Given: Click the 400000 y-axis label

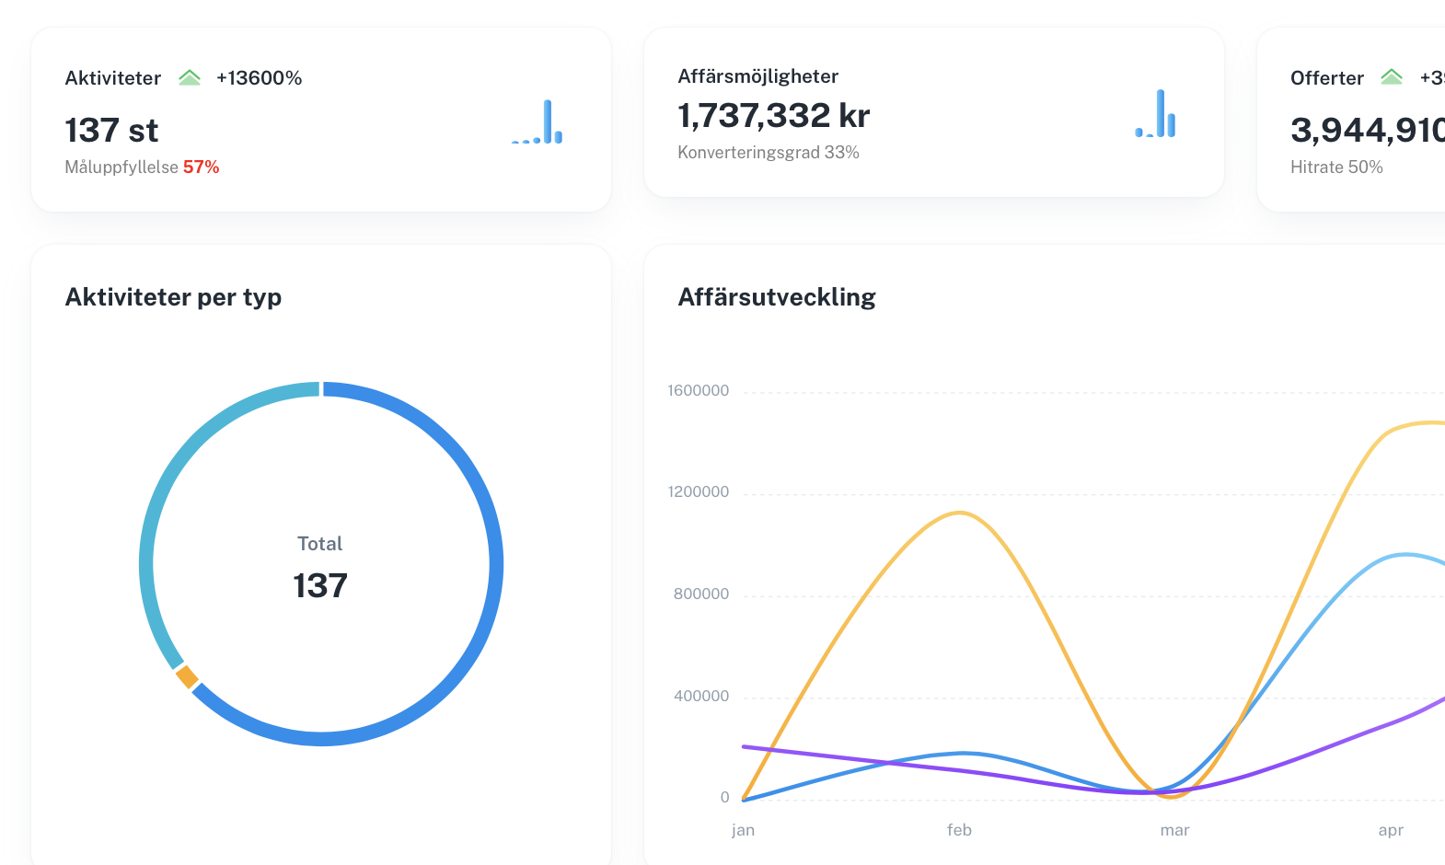Looking at the screenshot, I should tap(701, 697).
